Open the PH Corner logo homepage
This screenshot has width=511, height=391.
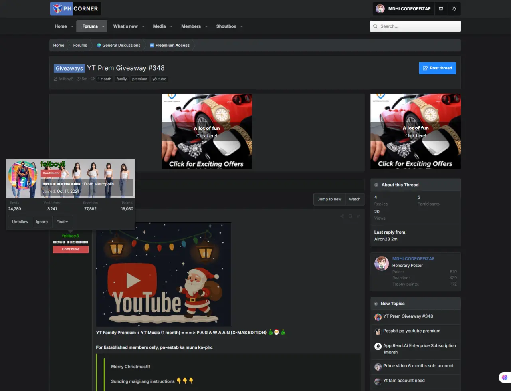pyautogui.click(x=75, y=8)
